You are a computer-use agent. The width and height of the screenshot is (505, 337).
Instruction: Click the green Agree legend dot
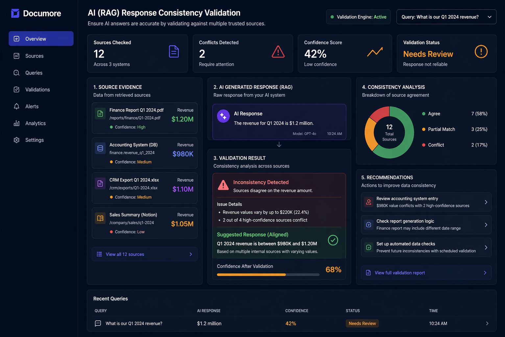point(424,114)
